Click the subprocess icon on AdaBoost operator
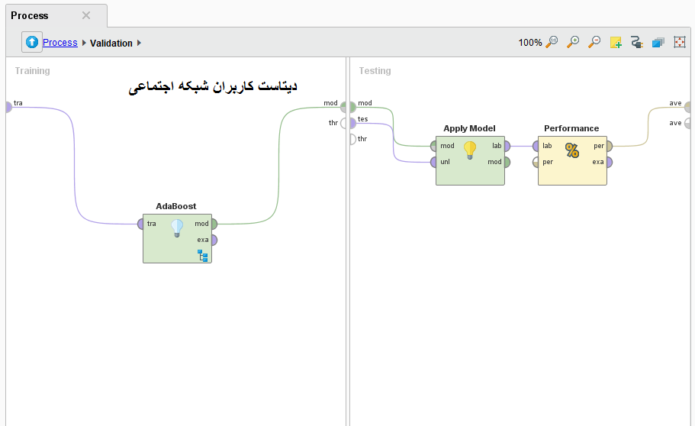The height and width of the screenshot is (426, 695). tap(203, 255)
